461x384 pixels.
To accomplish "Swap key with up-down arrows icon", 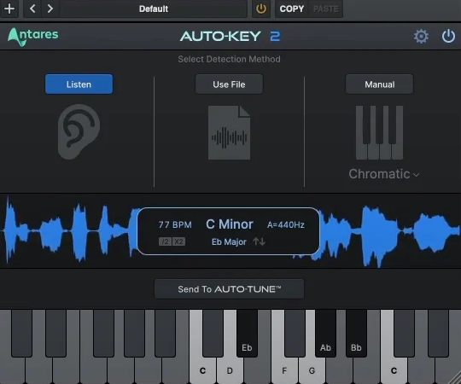I will 259,241.
